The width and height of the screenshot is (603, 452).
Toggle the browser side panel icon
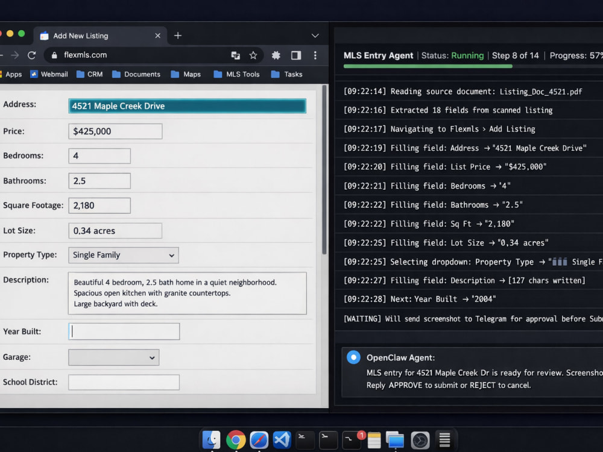point(296,55)
